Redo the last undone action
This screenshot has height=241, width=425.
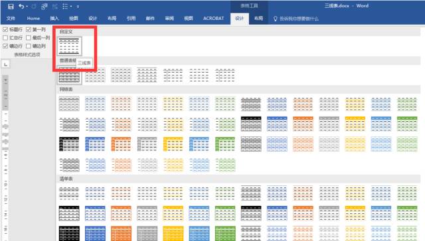(34, 6)
